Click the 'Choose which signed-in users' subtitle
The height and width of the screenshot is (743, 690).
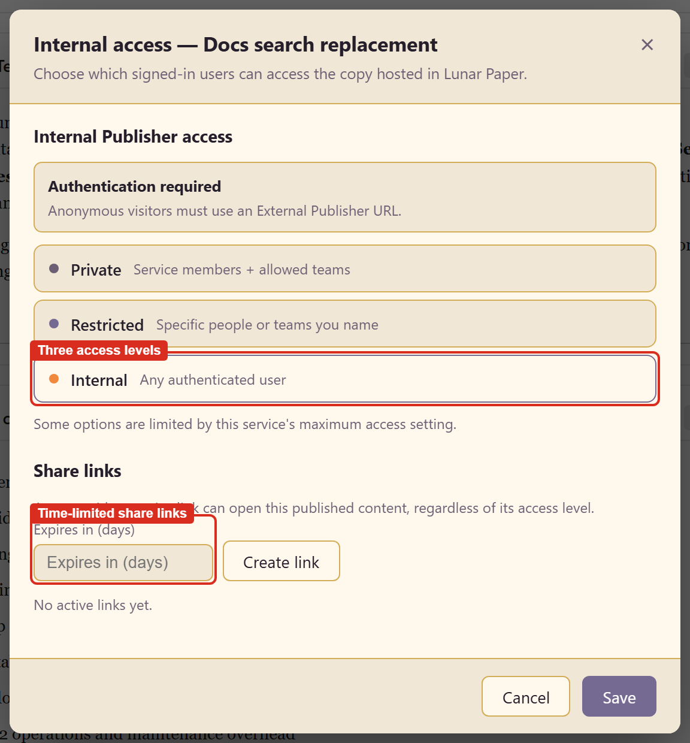280,74
